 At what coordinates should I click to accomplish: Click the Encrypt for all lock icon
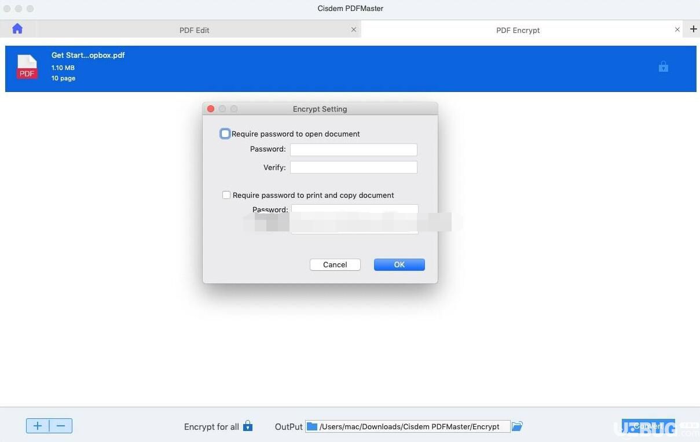tap(248, 426)
